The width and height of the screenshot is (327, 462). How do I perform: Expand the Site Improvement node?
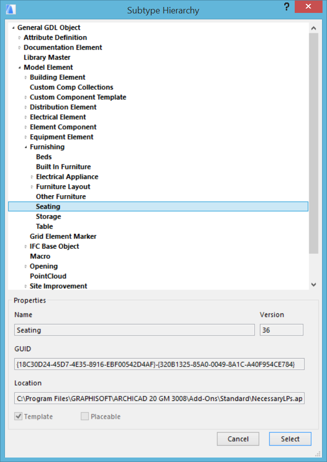[26, 287]
